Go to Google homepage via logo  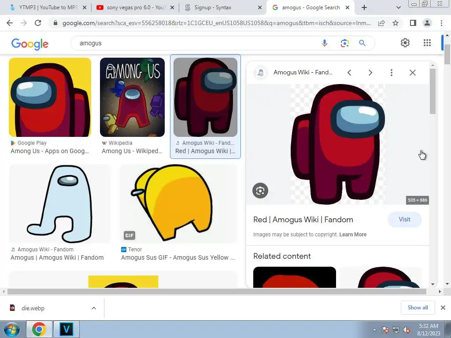tap(30, 44)
